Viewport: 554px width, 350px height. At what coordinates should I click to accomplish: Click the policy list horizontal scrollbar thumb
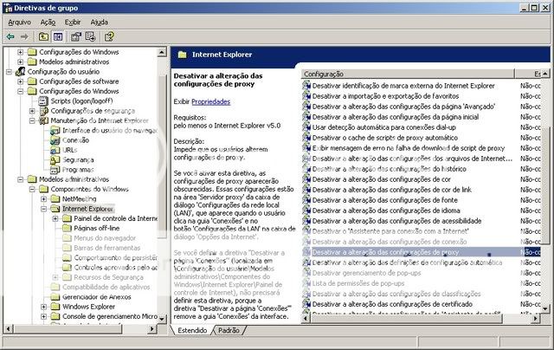pos(406,319)
